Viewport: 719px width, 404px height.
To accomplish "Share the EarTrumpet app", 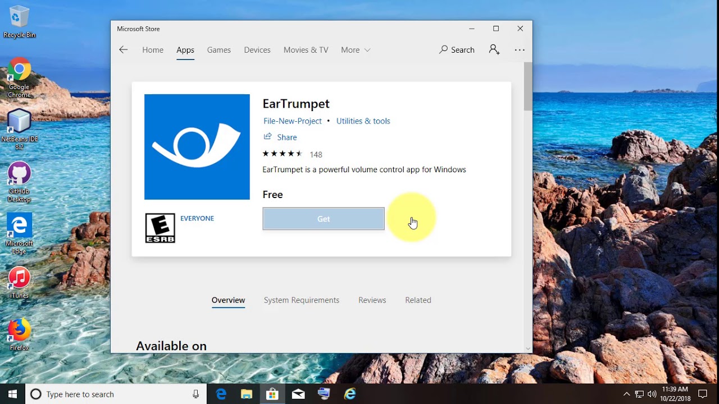I will (280, 137).
